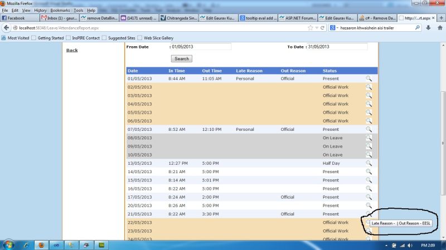The height and width of the screenshot is (250, 446).
Task: Click magnifier icon in 02/05/2013 row
Action: tap(369, 87)
